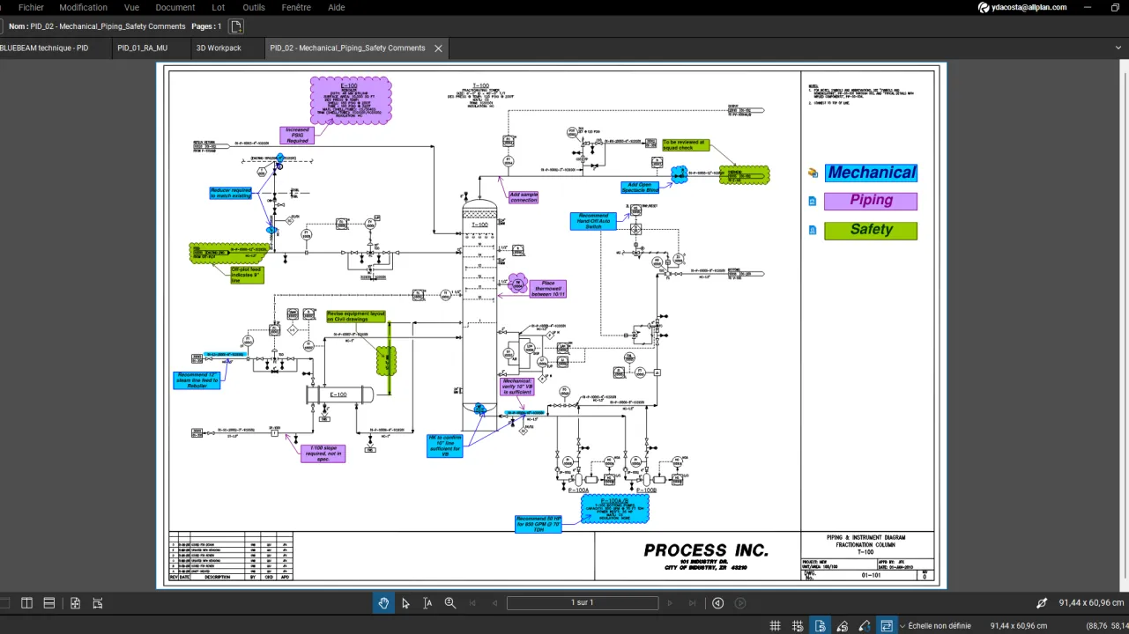Viewport: 1129px width, 634px height.
Task: Go to first page using navigation arrows
Action: (x=472, y=602)
